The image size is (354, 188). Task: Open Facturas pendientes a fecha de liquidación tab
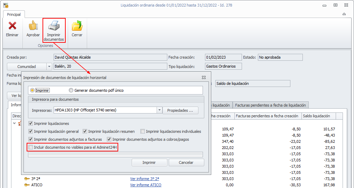tap(270, 105)
